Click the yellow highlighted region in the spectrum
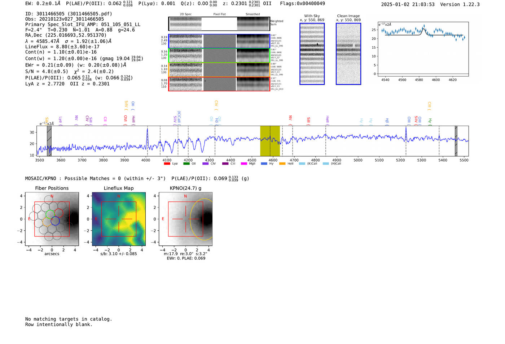 click(270, 141)
